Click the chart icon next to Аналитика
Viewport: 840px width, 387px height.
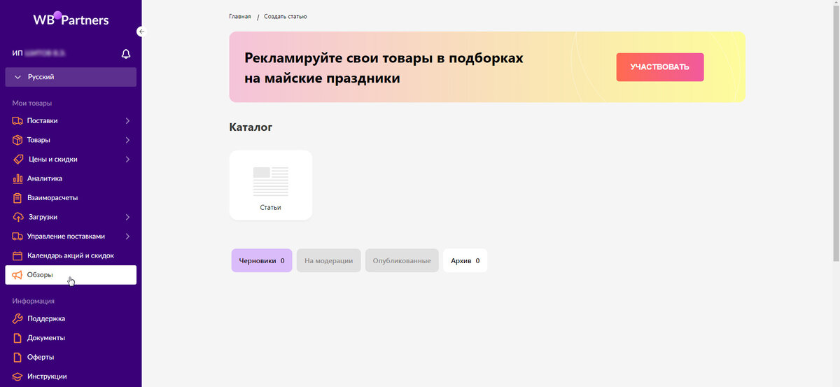click(x=17, y=178)
